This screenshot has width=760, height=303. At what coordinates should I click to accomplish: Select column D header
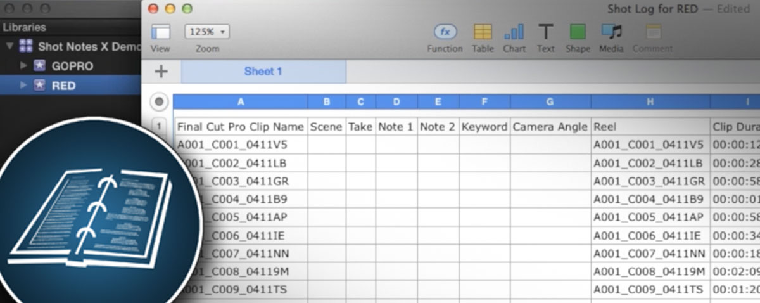click(x=396, y=101)
